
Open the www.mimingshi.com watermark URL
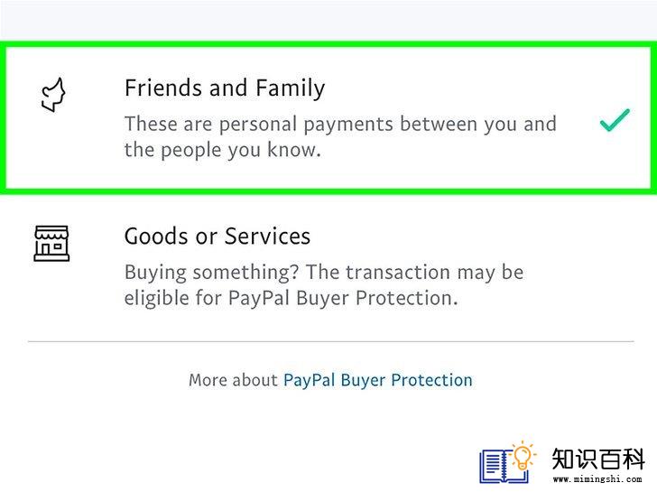(x=597, y=478)
